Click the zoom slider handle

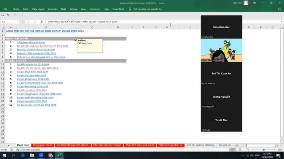pyautogui.click(x=264, y=150)
